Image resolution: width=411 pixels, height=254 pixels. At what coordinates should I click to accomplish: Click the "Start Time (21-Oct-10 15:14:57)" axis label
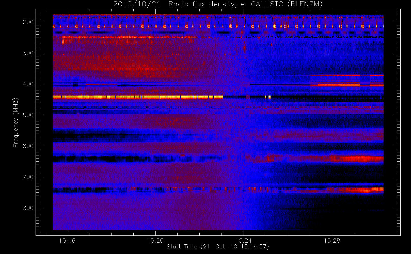218,247
